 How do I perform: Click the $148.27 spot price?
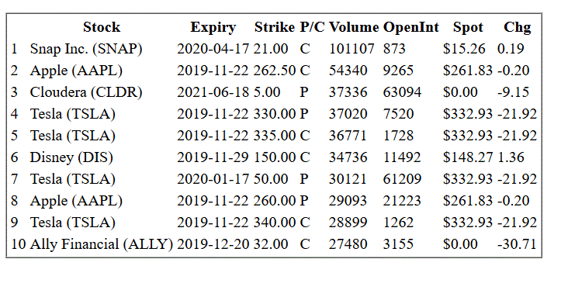468,157
